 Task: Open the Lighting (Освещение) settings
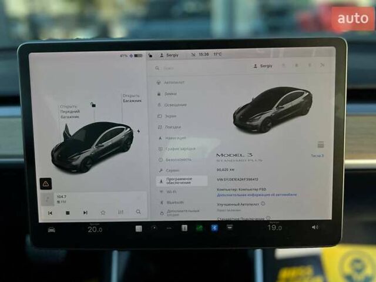tap(172, 105)
